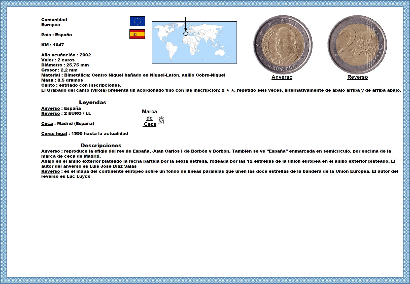
Task: Select the Anverso : España legend line
Action: [x=61, y=108]
